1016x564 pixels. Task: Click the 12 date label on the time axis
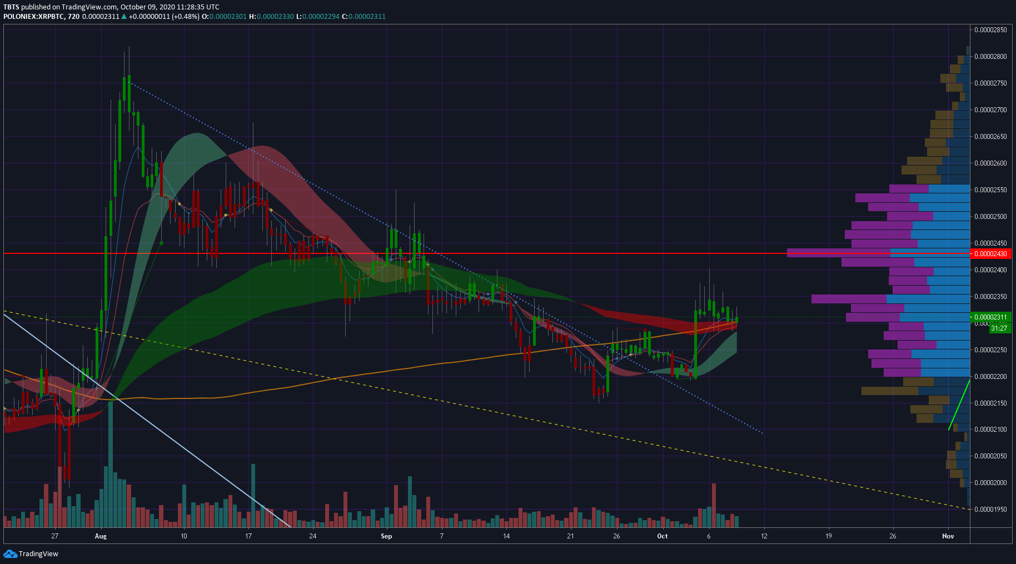tap(764, 536)
